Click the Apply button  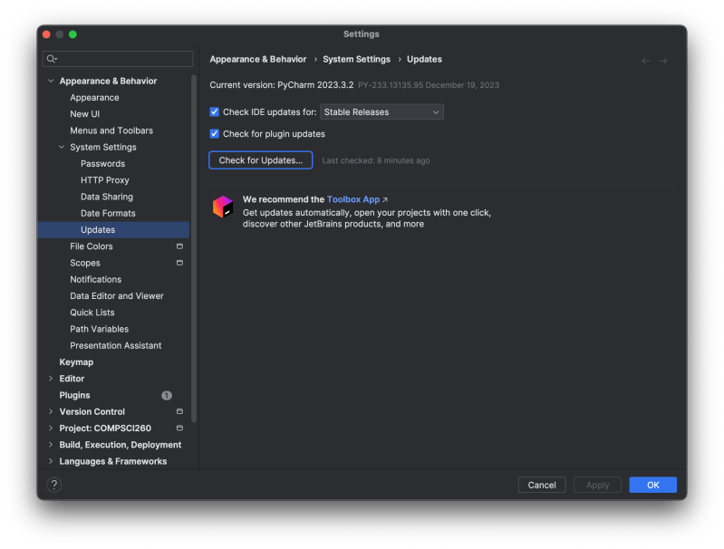click(x=597, y=485)
